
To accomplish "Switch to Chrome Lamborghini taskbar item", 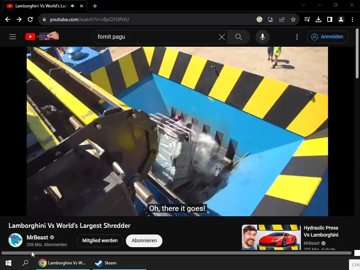I will click(x=63, y=263).
